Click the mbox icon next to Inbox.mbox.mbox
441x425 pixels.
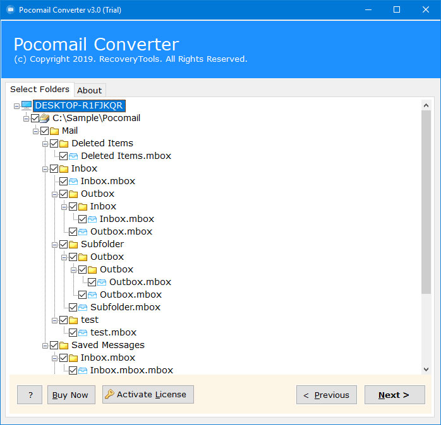tap(83, 371)
